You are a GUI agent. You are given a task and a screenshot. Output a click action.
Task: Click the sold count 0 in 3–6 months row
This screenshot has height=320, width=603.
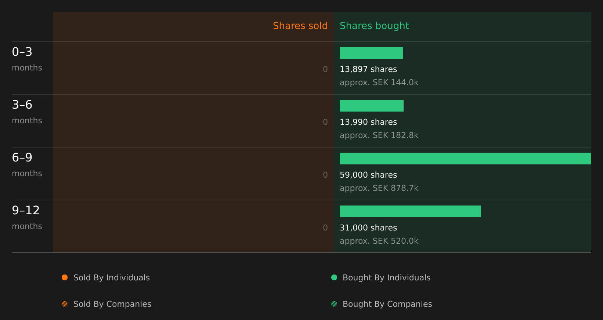click(325, 122)
